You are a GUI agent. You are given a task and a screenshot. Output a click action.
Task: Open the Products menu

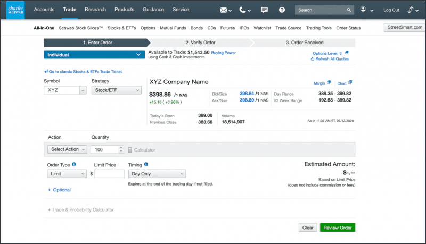click(124, 10)
